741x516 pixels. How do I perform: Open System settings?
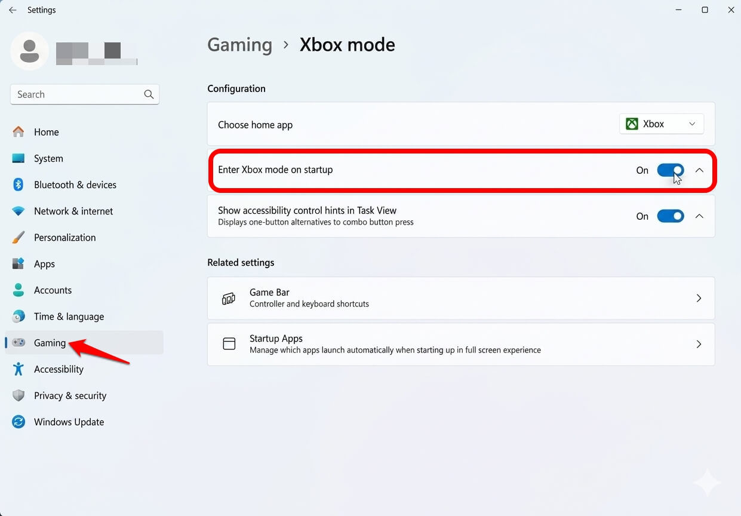click(x=84, y=158)
